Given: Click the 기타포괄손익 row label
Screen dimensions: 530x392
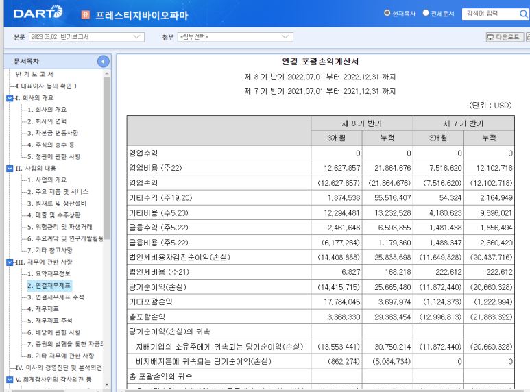Looking at the screenshot, I should pyautogui.click(x=150, y=302).
